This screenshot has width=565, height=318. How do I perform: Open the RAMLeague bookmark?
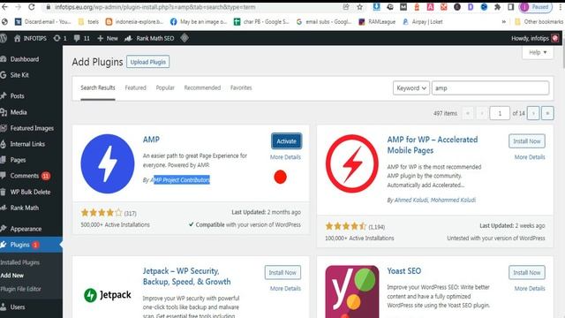click(377, 21)
